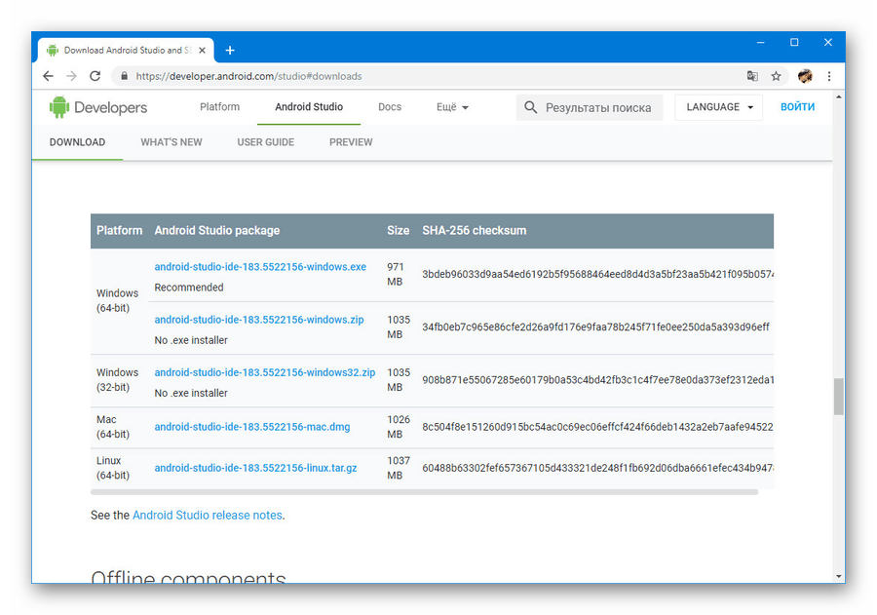Click the 1026 MB size cell
The width and height of the screenshot is (877, 615).
pyautogui.click(x=399, y=427)
